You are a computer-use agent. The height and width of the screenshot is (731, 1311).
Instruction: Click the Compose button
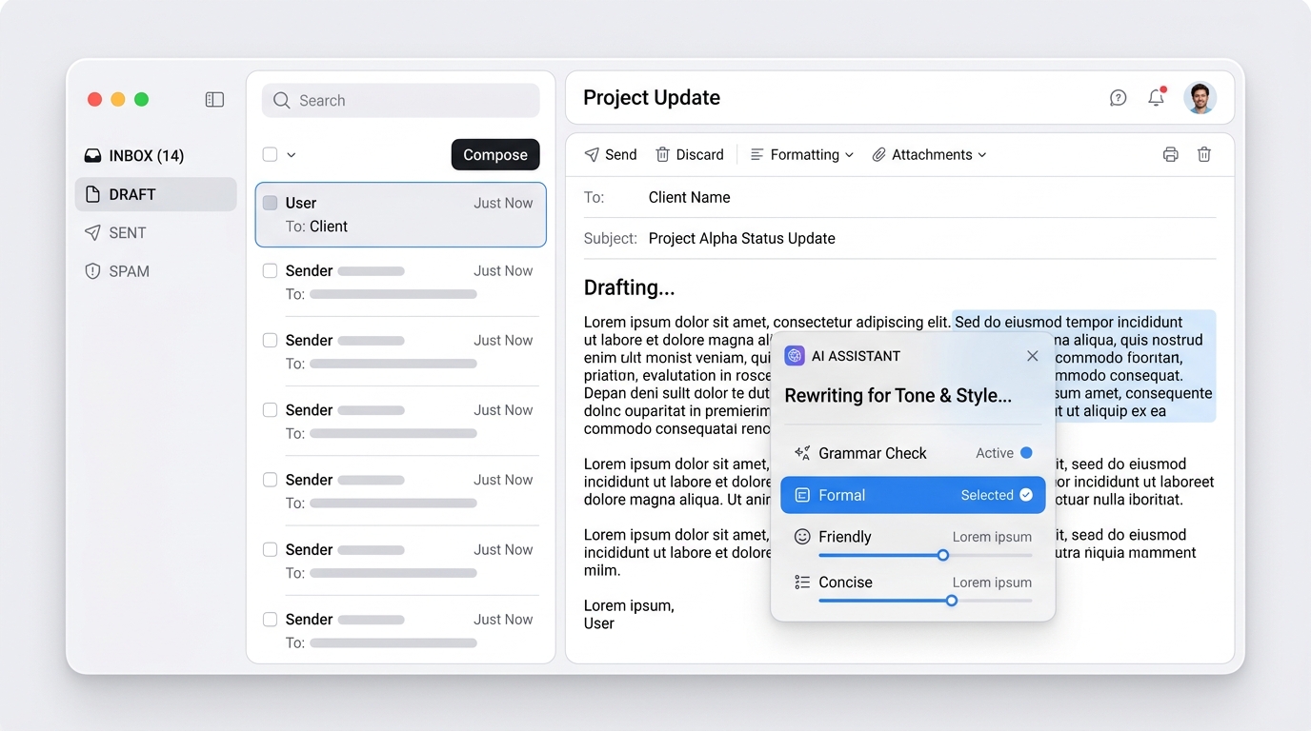[x=495, y=155]
